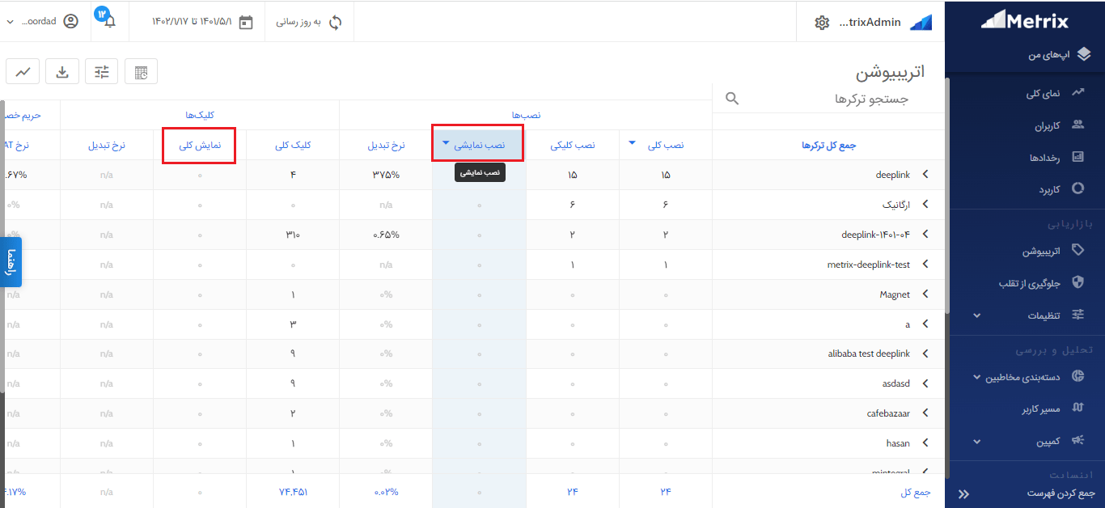Click the table columns icon
Image resolution: width=1105 pixels, height=508 pixels.
click(142, 72)
